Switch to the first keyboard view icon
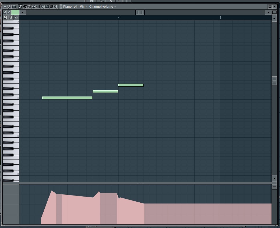 point(6,17)
